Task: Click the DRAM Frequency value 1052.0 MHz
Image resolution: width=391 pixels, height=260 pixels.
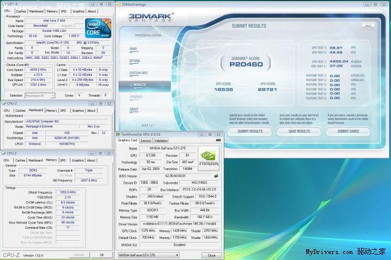Action: pyautogui.click(x=68, y=192)
